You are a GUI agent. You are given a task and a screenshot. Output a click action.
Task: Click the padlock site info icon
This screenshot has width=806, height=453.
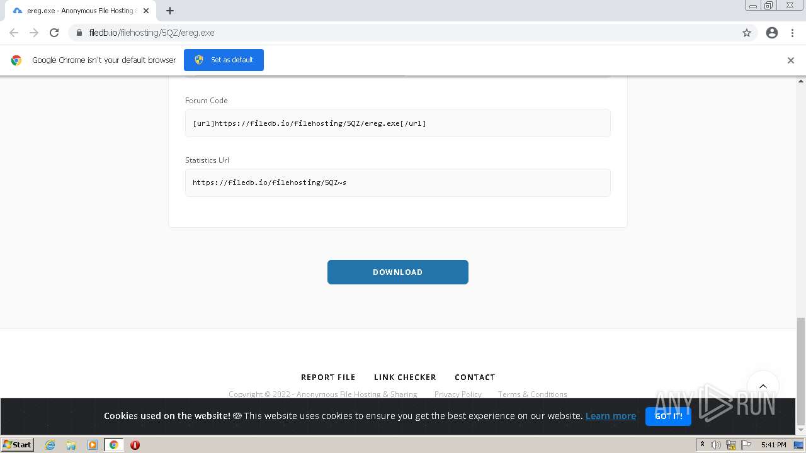[x=79, y=33]
